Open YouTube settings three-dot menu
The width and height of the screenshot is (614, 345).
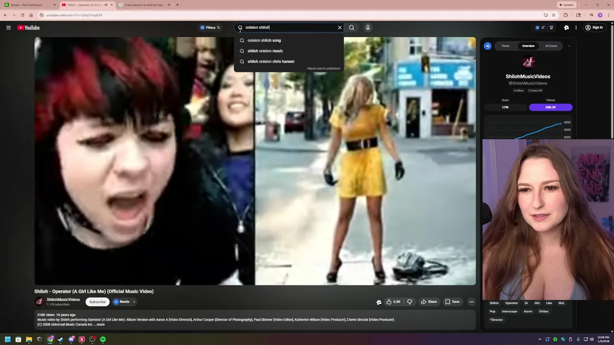[576, 27]
